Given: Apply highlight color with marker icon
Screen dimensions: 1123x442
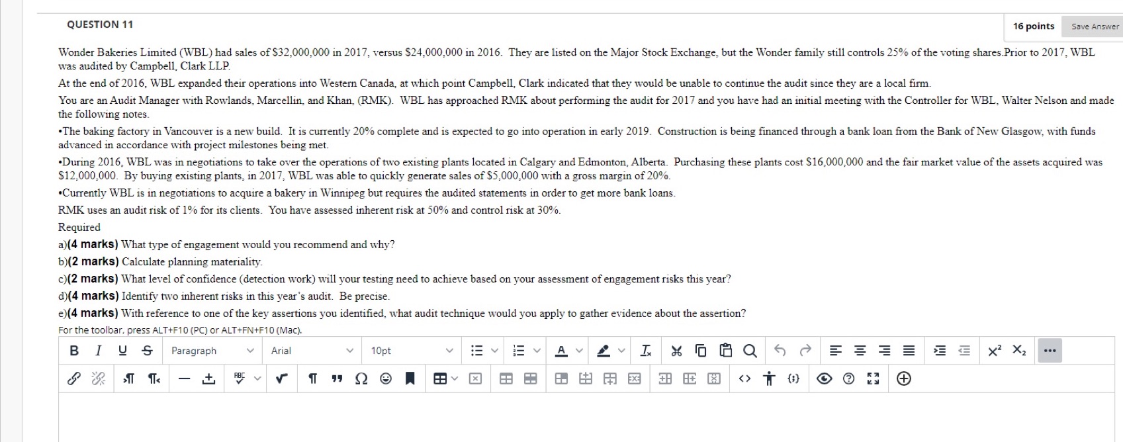Looking at the screenshot, I should pyautogui.click(x=604, y=351).
